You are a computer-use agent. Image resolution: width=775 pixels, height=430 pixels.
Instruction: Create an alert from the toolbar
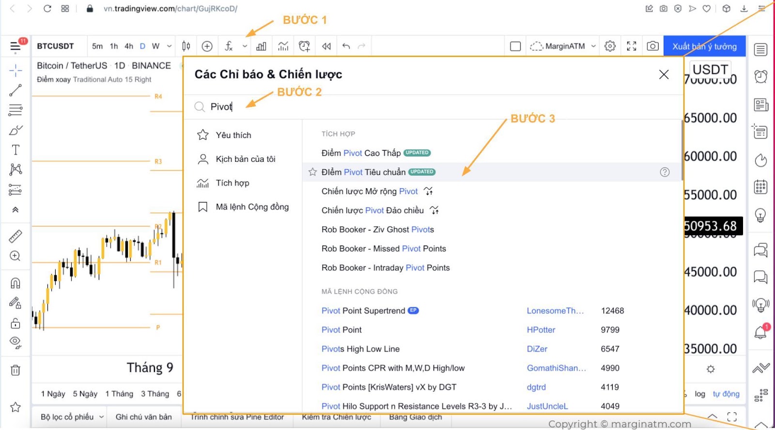click(x=304, y=46)
